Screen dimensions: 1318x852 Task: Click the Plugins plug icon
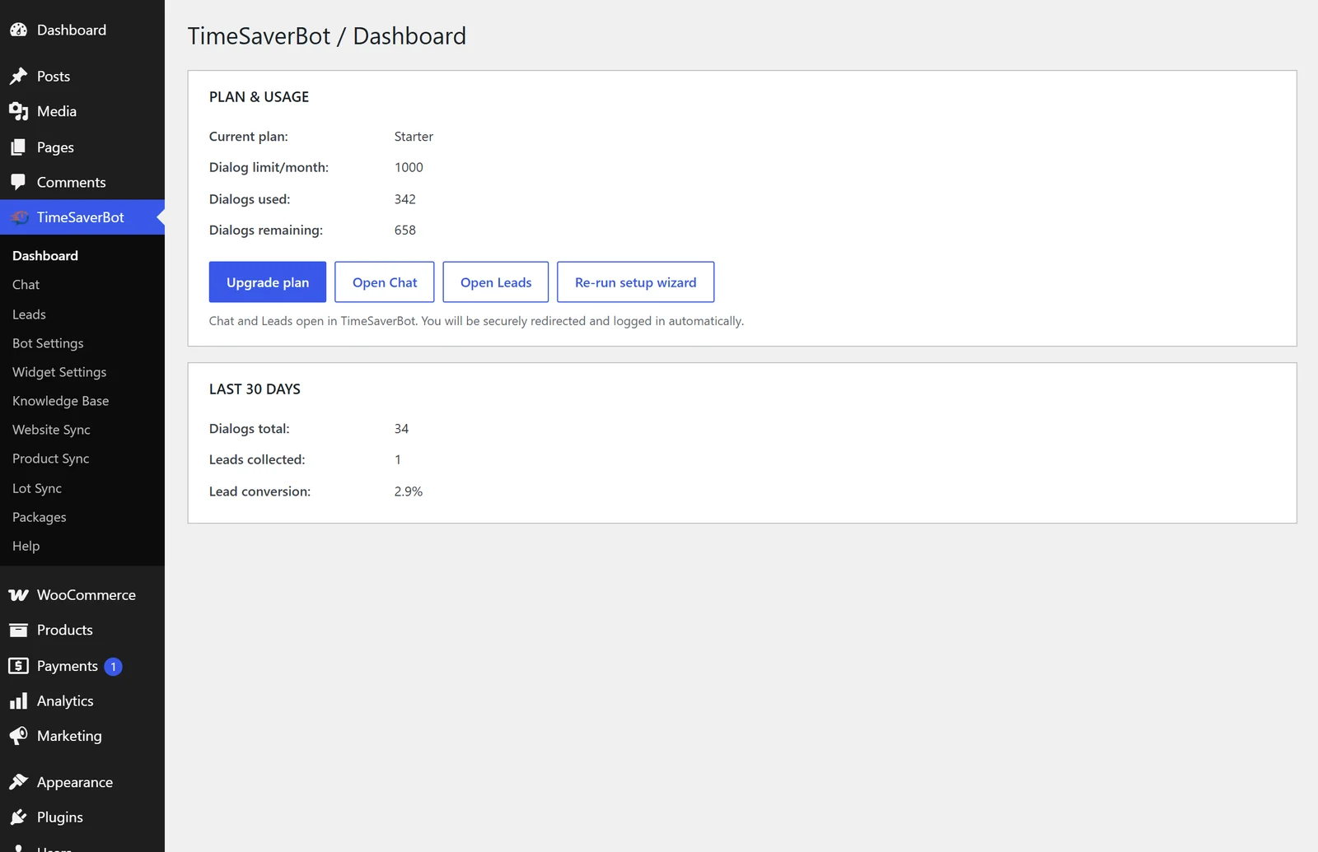pos(18,817)
